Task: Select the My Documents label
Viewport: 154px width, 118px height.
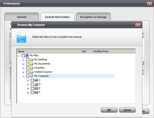Action: [42, 64]
